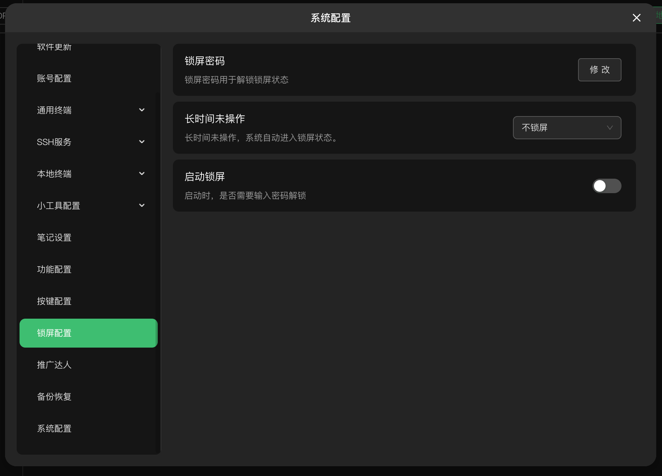Open the 笔记设置 settings page

(54, 237)
